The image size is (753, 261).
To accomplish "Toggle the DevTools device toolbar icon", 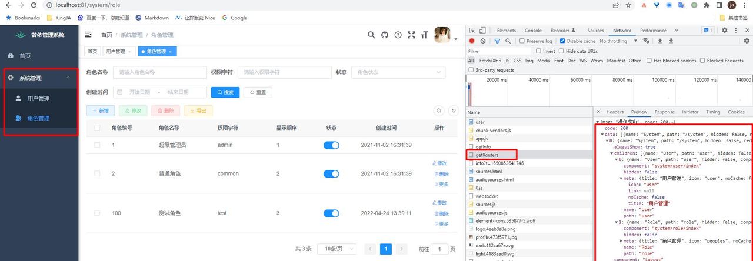I will click(x=482, y=31).
